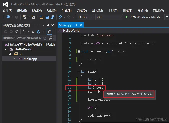Click the Add New Item toolbar icon
This screenshot has height=123, width=169.
pyautogui.click(x=33, y=17)
